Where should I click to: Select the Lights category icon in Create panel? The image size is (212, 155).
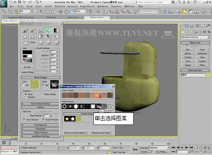191,32
